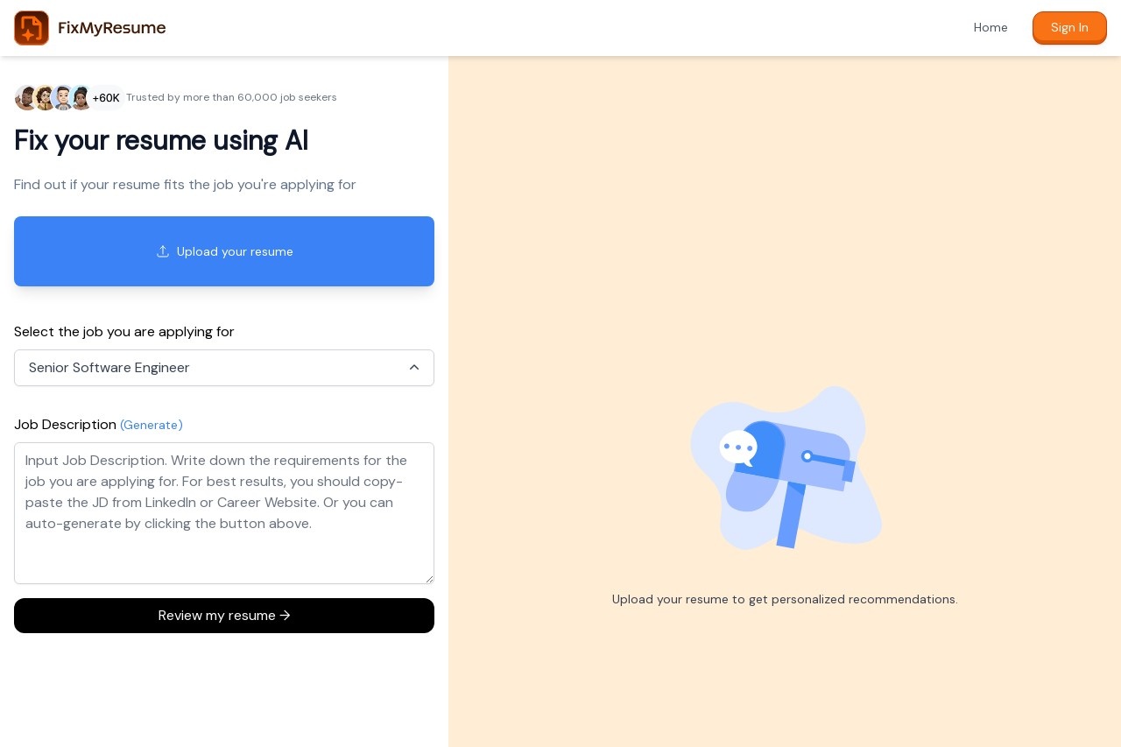
Task: Click the third user avatar icon
Action: point(63,97)
